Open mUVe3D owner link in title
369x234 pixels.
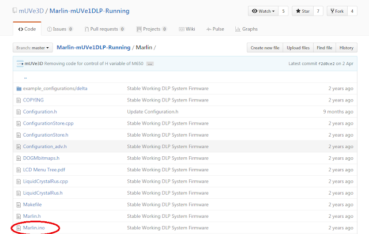click(31, 11)
